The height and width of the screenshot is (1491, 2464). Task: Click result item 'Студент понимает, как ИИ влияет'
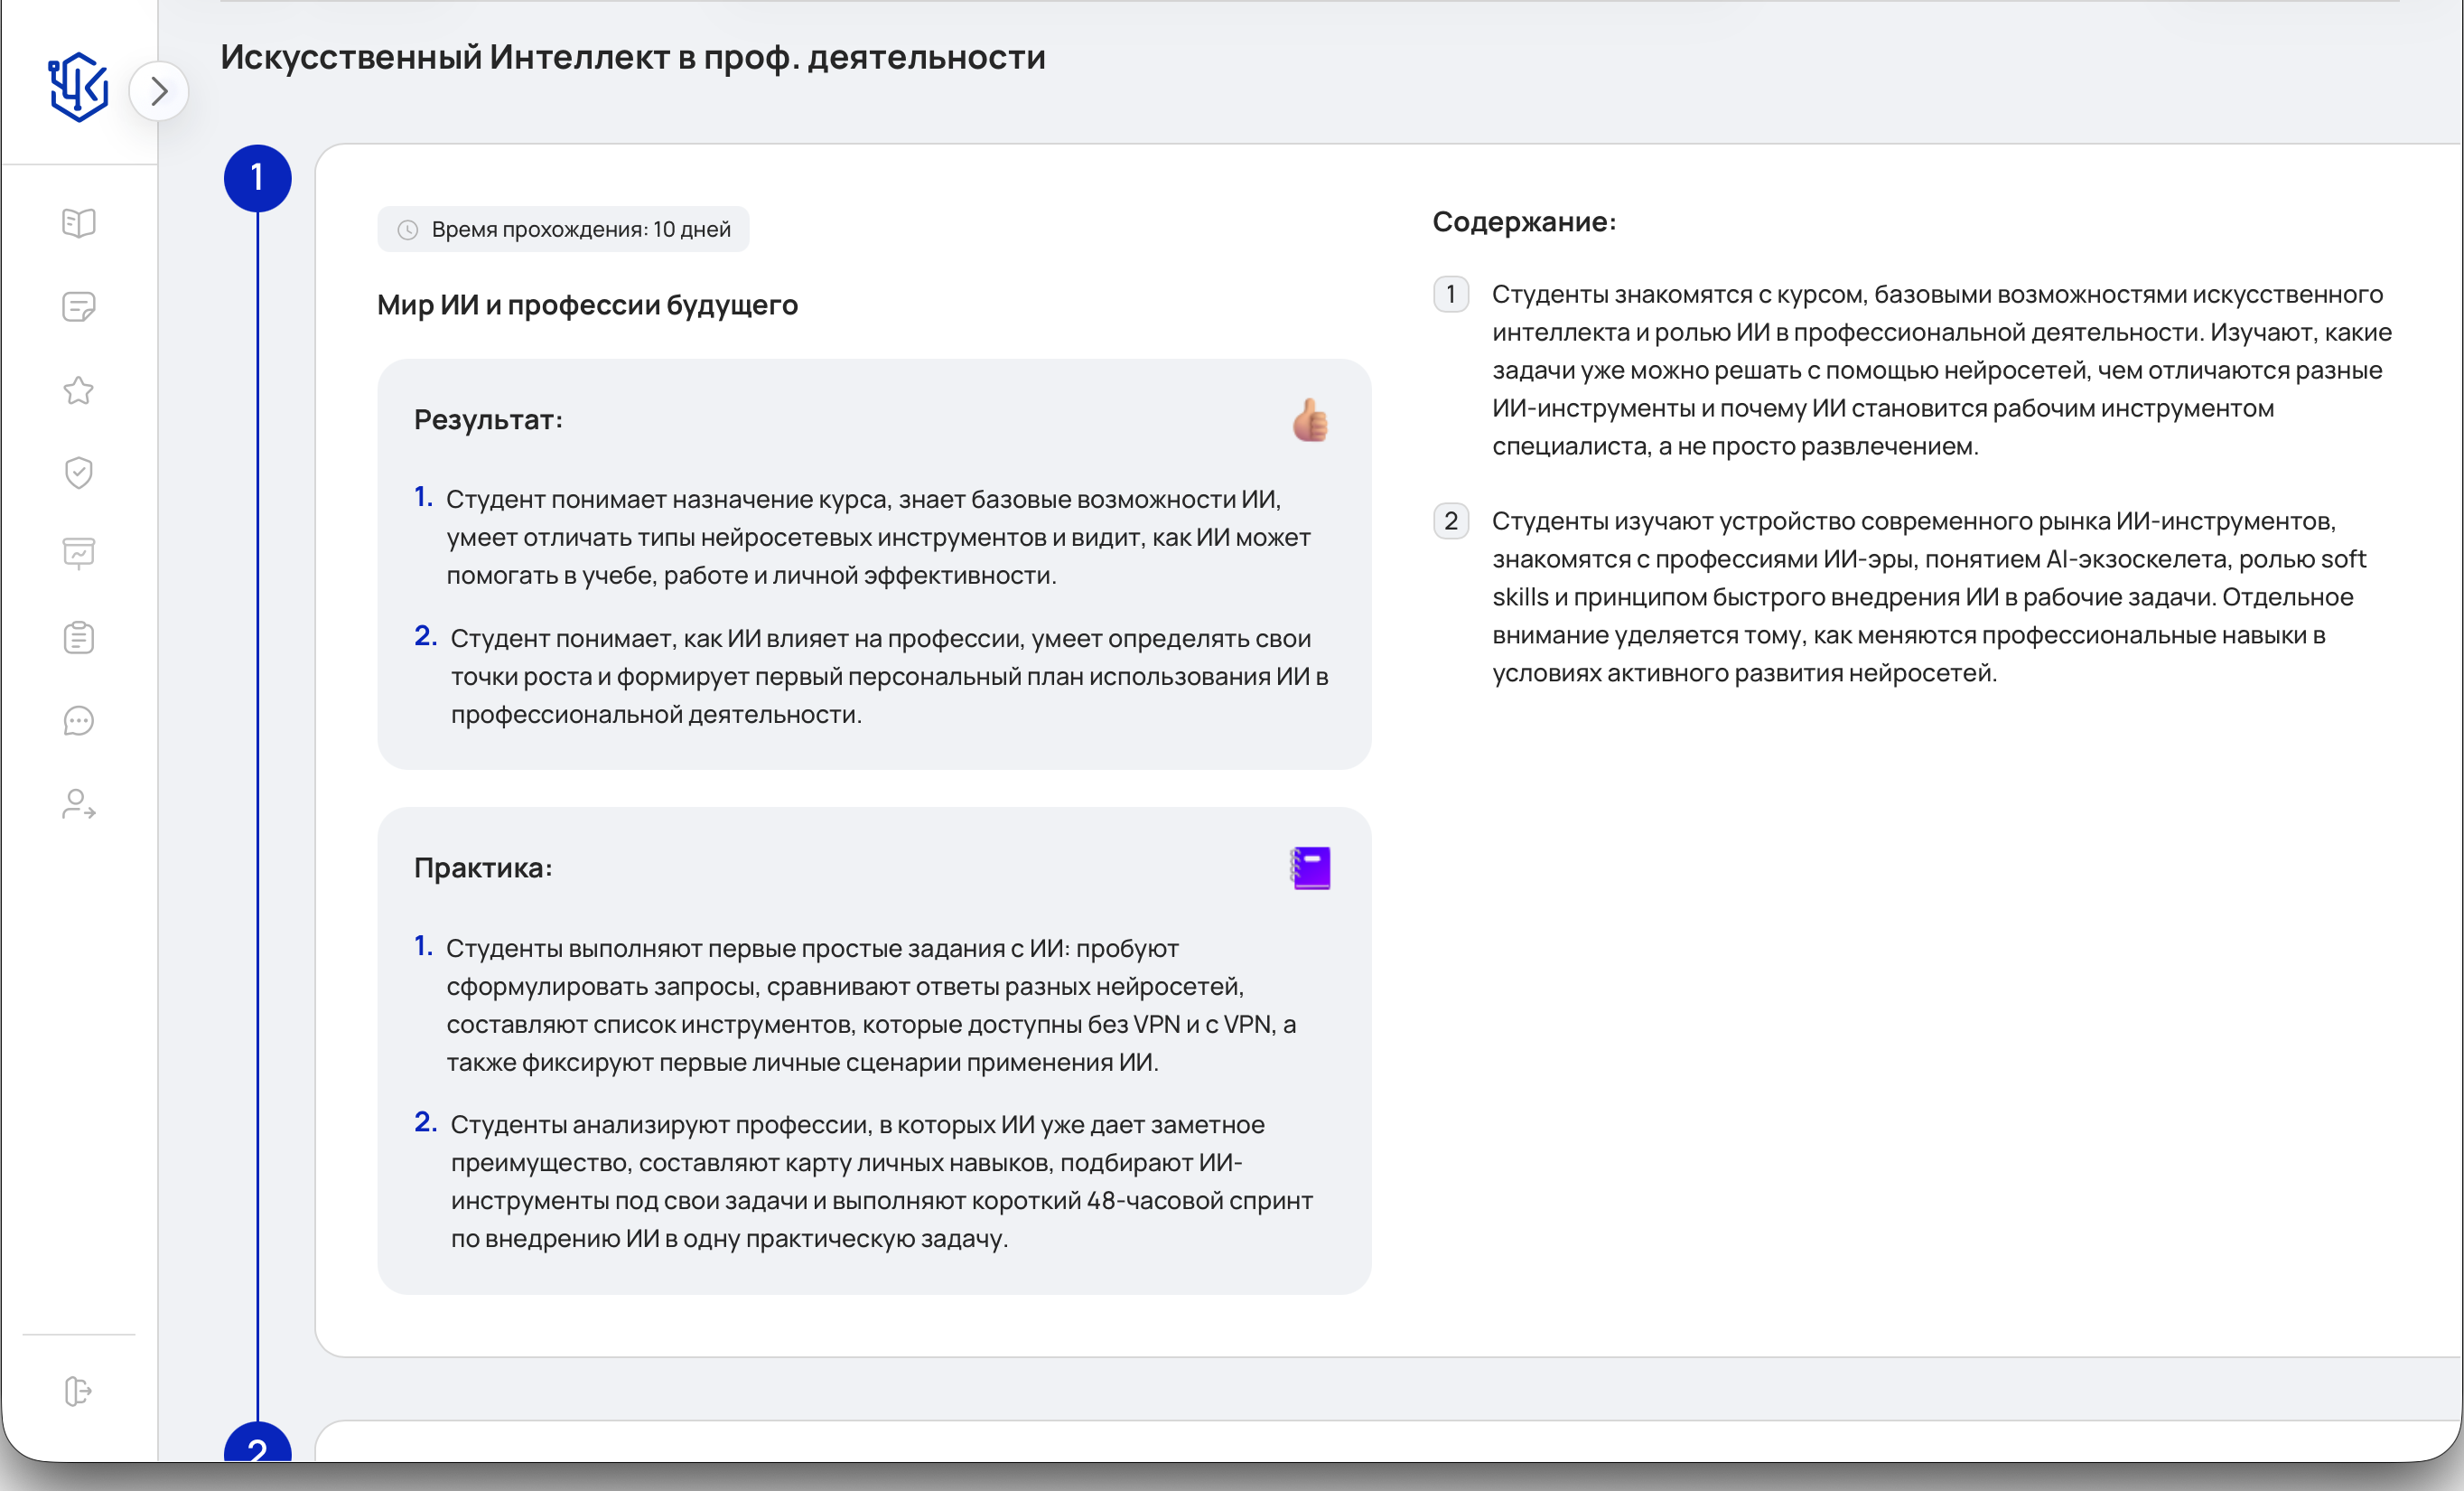click(x=890, y=675)
